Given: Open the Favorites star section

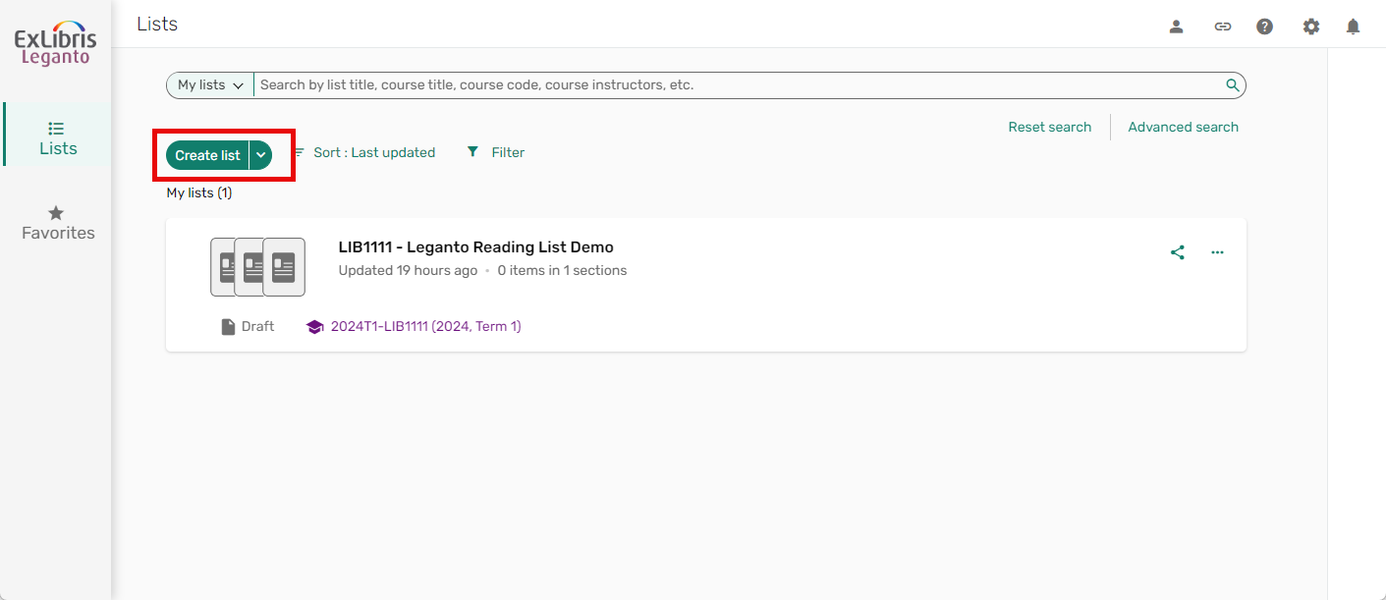Looking at the screenshot, I should [56, 220].
